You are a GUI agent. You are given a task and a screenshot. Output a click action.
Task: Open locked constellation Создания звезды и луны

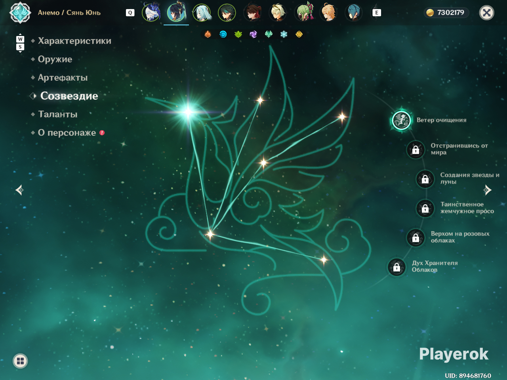(425, 179)
